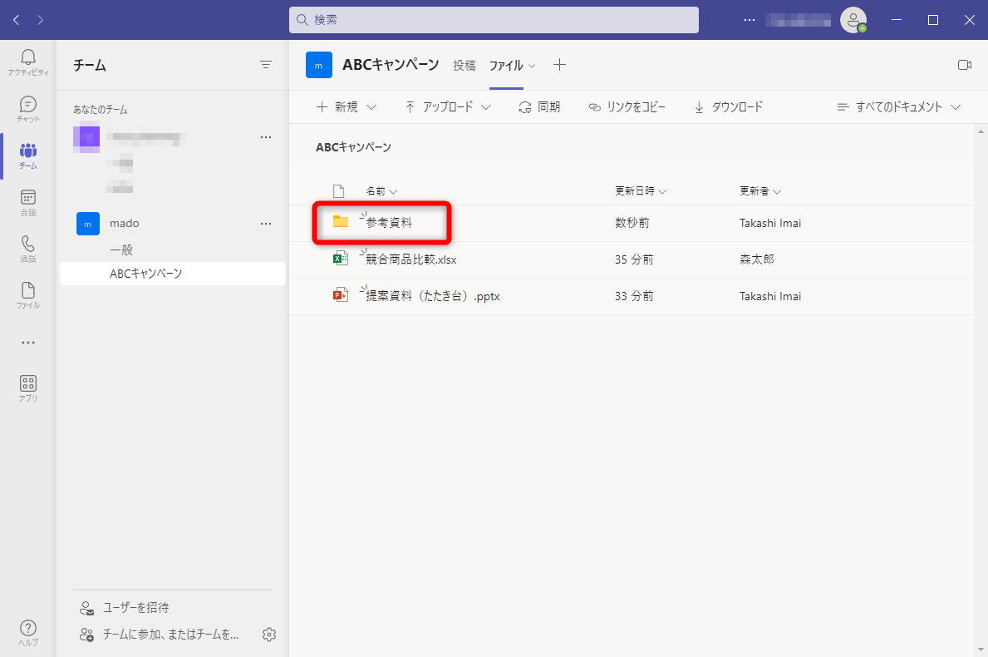Image resolution: width=988 pixels, height=657 pixels.
Task: Open the 会議 section from the sidebar
Action: pos(27,200)
